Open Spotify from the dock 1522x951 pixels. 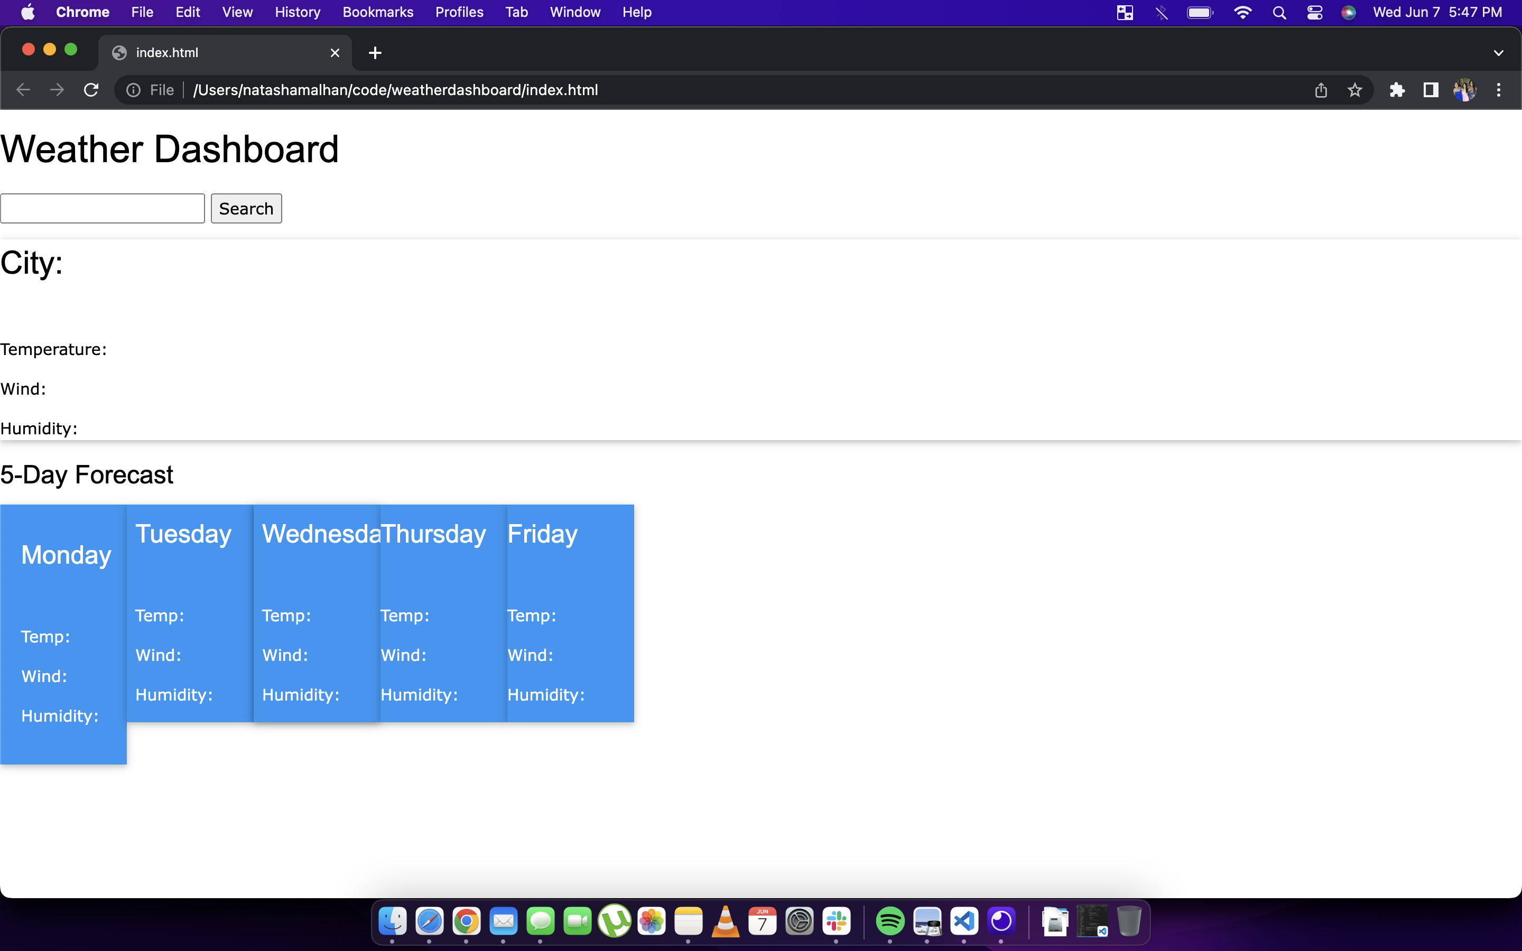889,921
